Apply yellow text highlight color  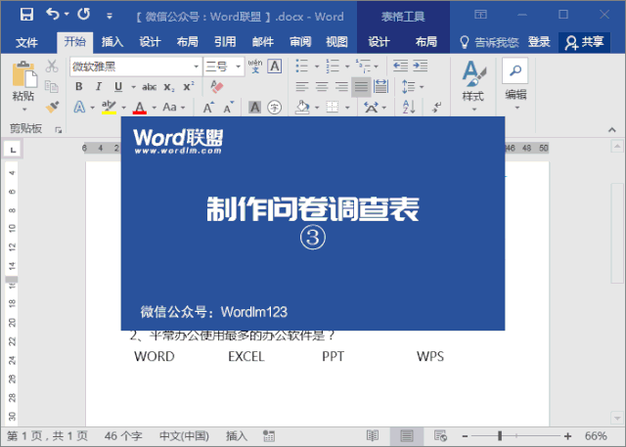(x=109, y=107)
